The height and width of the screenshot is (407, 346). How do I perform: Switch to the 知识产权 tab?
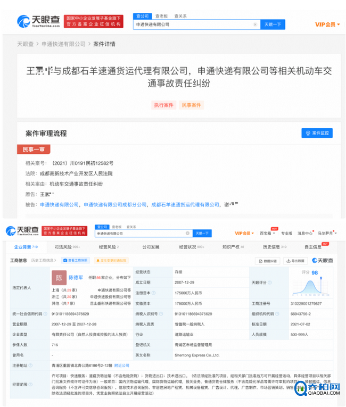click(x=233, y=247)
